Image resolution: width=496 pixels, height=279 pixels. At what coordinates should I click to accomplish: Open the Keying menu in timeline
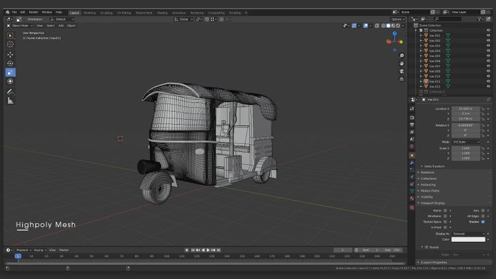[x=40, y=250]
